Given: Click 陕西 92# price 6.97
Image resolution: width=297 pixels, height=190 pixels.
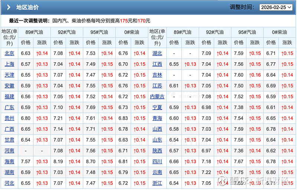Looking at the screenshot, I should pyautogui.click(x=206, y=151).
